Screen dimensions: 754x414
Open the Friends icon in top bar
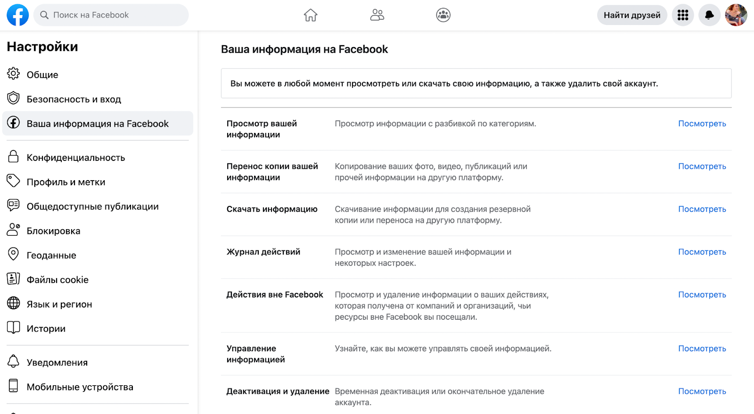coord(377,15)
